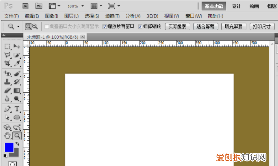Select the 3D Object Rotate tool

[x=7, y=127]
